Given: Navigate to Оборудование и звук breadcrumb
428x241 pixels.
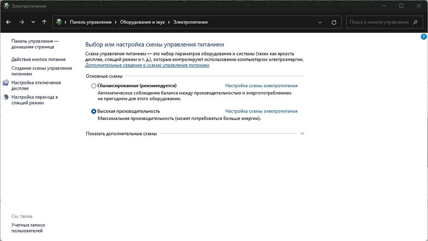Looking at the screenshot, I should 142,22.
